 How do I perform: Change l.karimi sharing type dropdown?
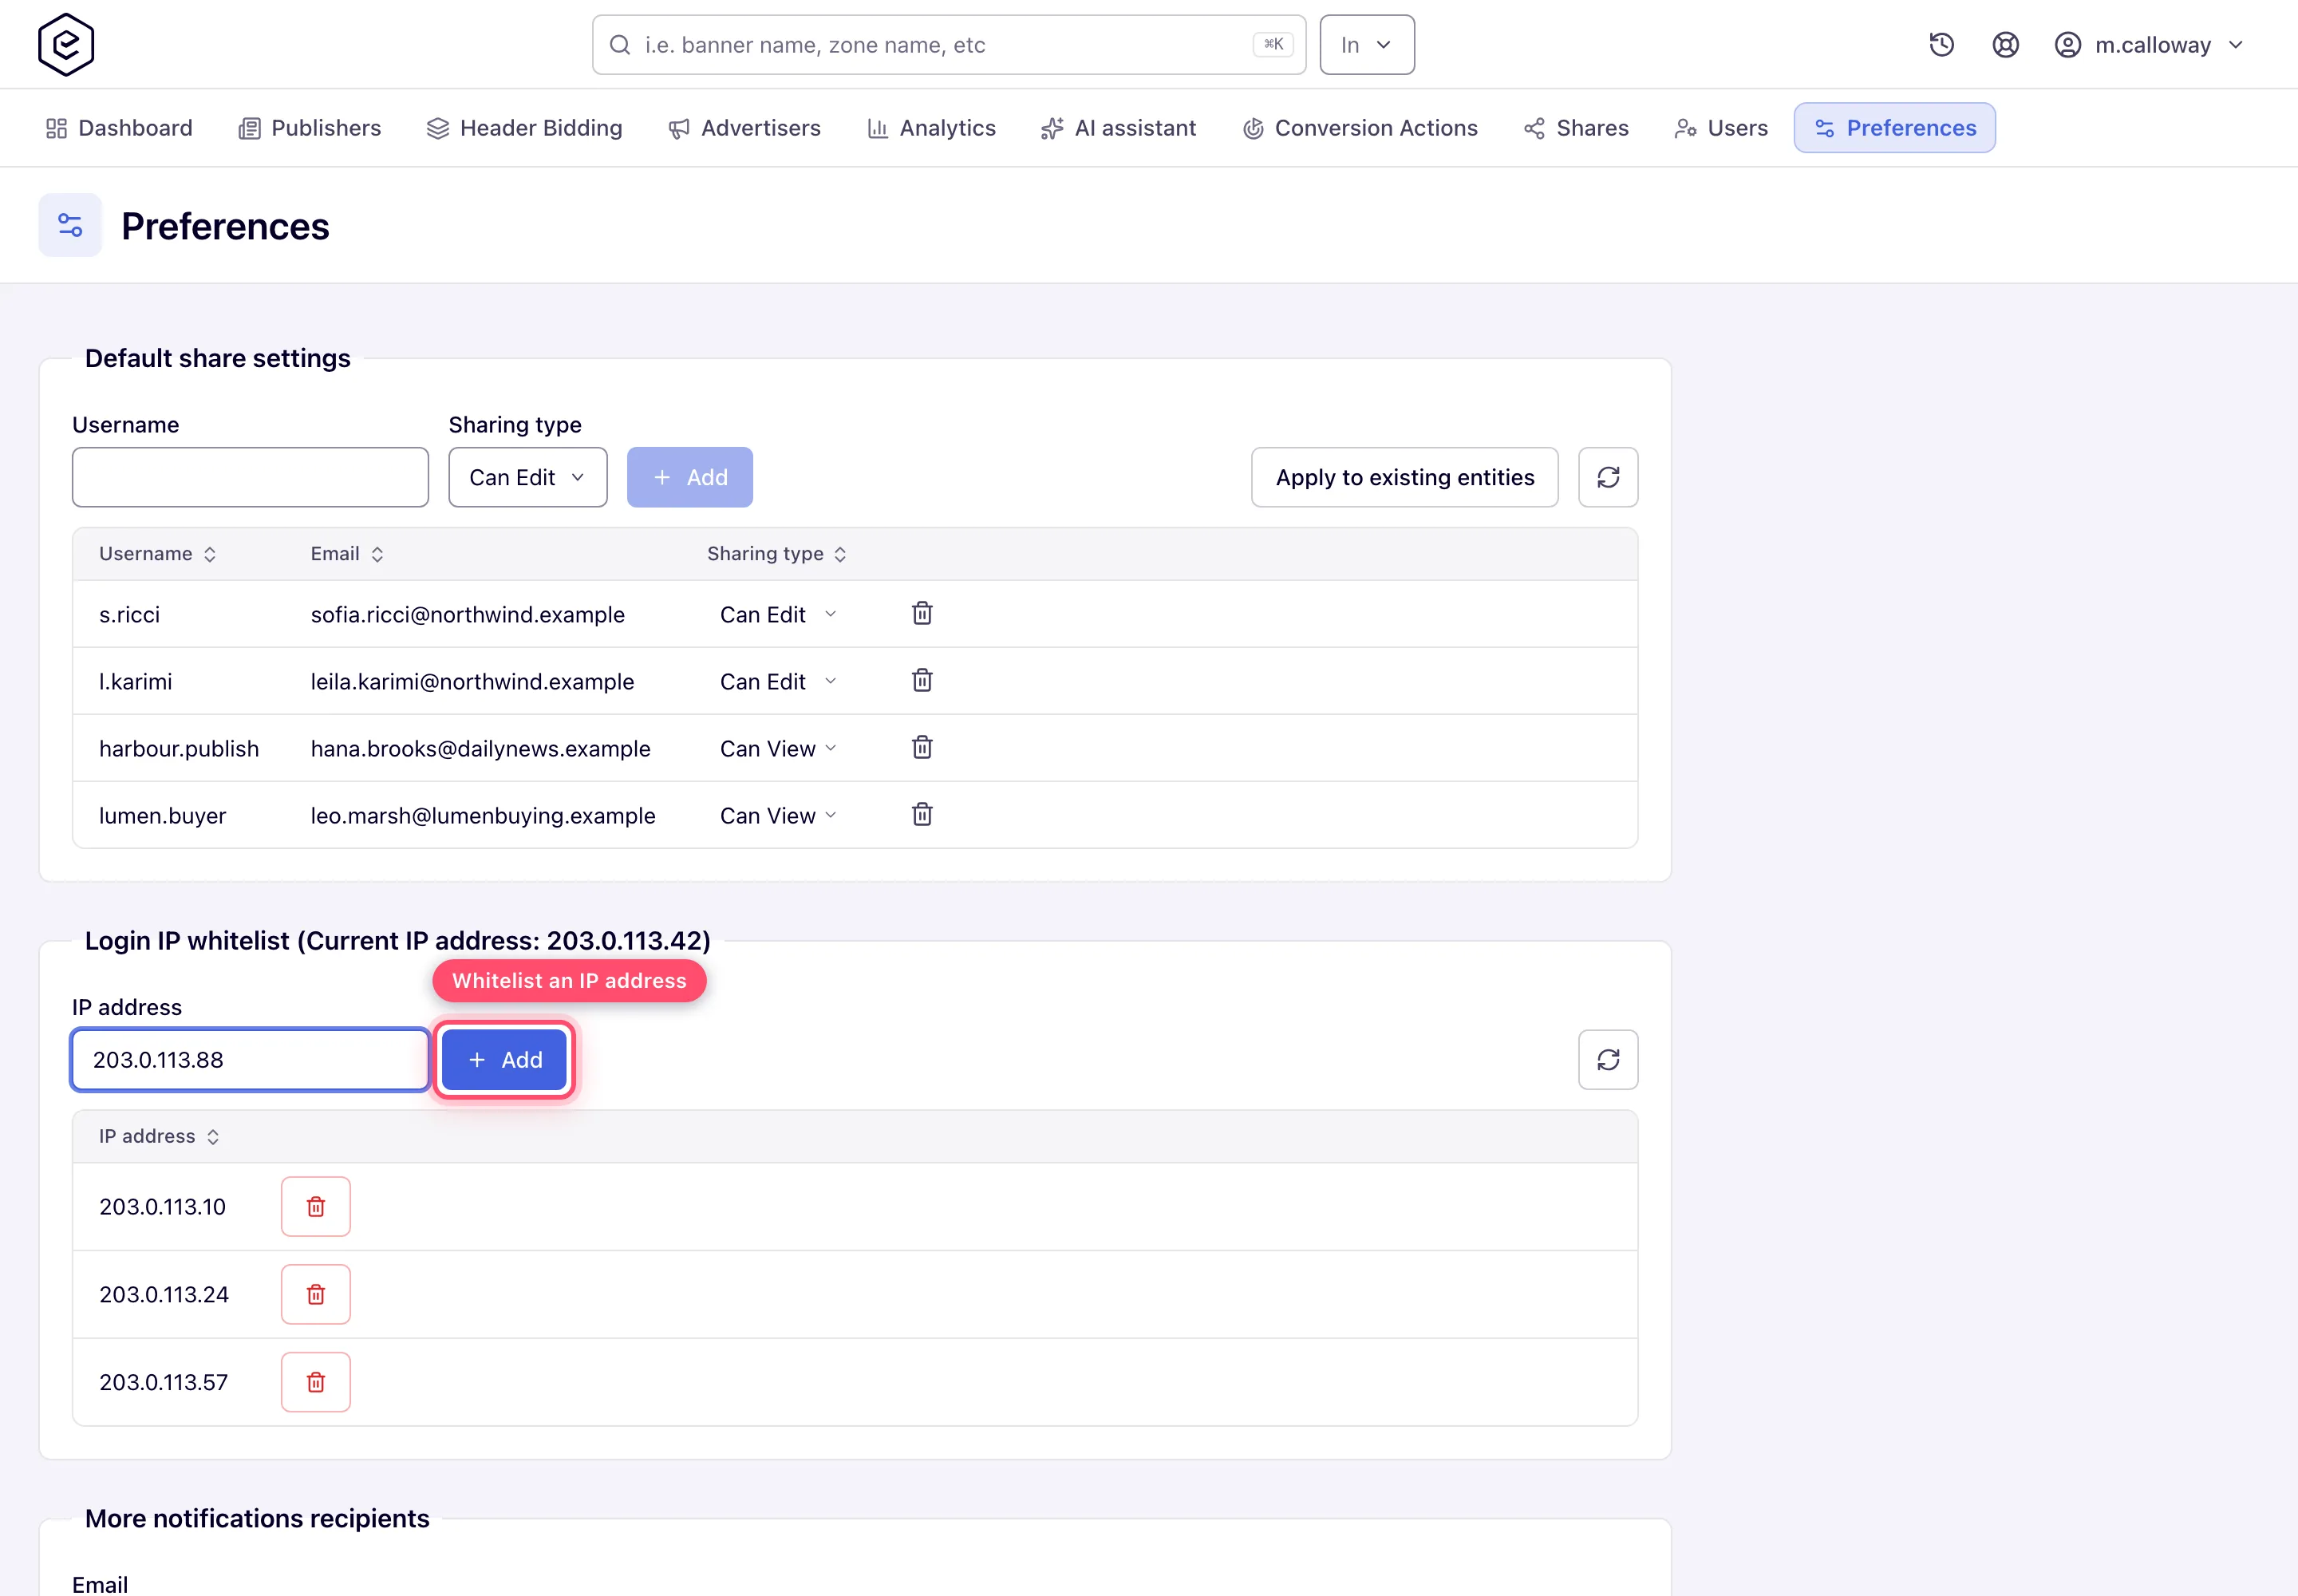[x=778, y=681]
